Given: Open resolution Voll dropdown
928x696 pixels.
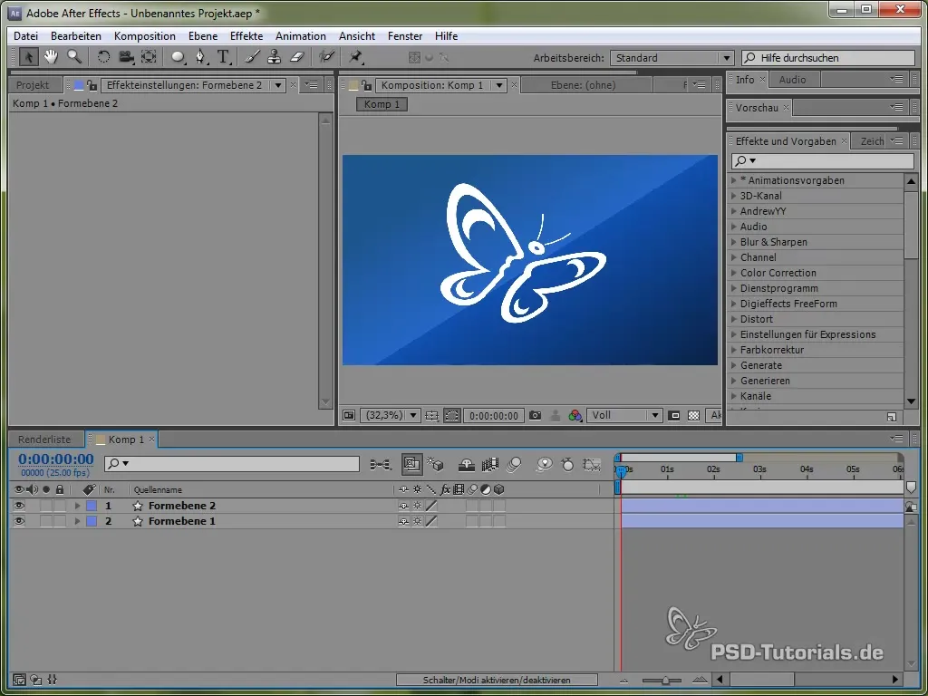Looking at the screenshot, I should (623, 415).
